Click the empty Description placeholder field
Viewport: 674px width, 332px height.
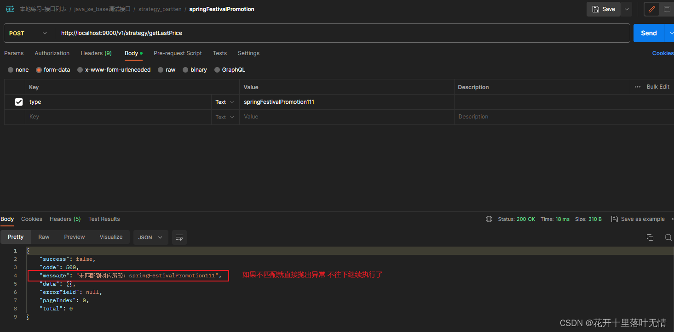(564, 117)
